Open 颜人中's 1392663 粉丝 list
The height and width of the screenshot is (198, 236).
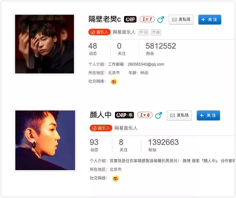pyautogui.click(x=164, y=145)
